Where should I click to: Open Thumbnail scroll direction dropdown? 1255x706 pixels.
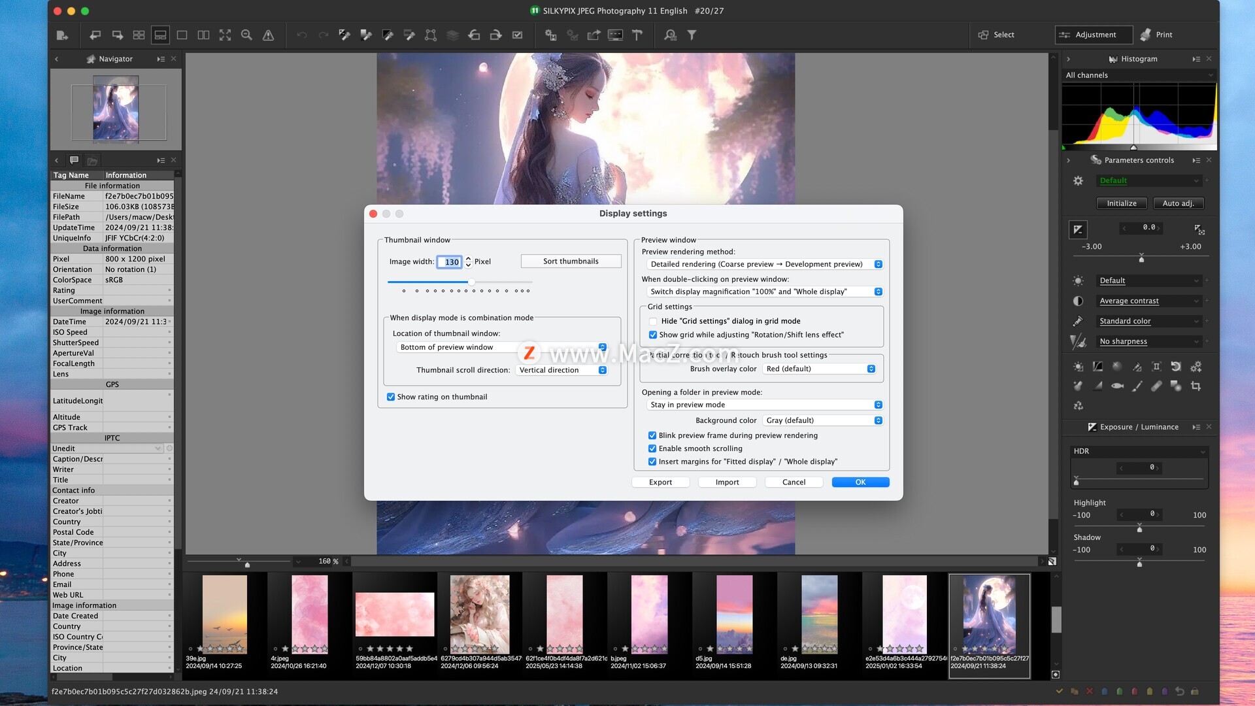561,370
